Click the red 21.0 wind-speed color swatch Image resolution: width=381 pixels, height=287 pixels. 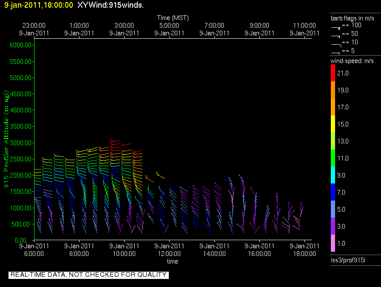[x=333, y=73]
